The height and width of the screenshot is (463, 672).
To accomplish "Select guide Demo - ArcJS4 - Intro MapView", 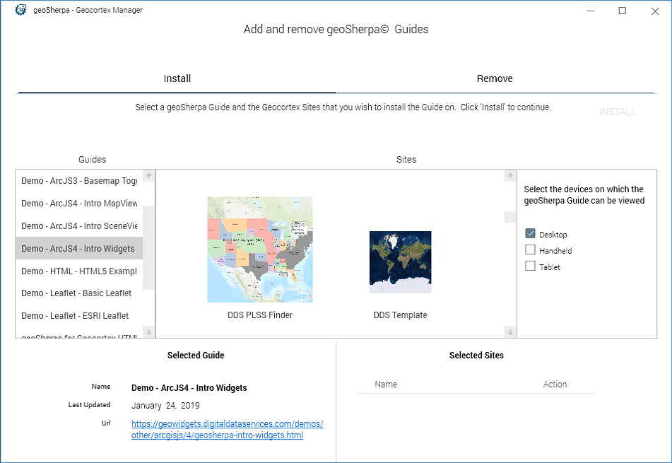I will [79, 203].
